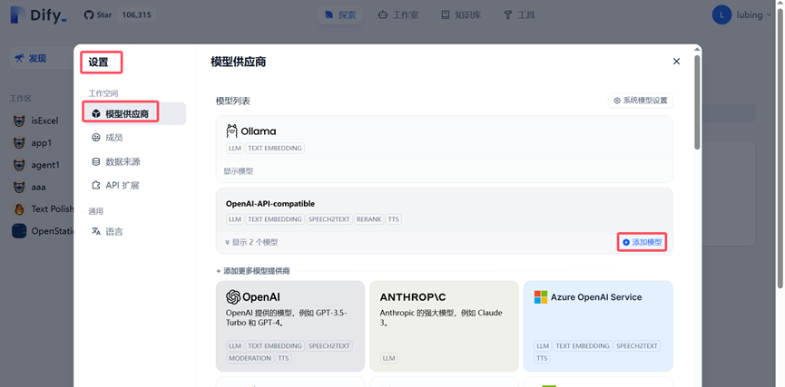The height and width of the screenshot is (387, 785).
Task: Show models under Ollama with 显示模型
Action: 239,171
